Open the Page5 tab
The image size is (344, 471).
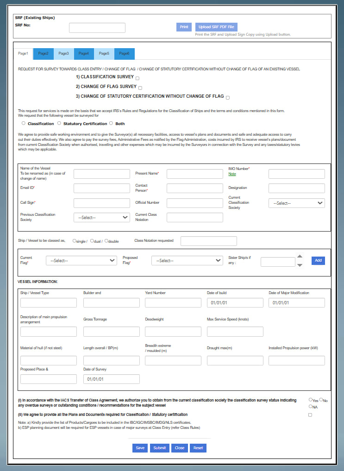click(104, 54)
